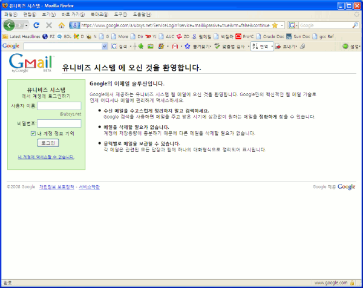Open the 파일 (File) menu
The height and width of the screenshot is (288, 363).
10,14
